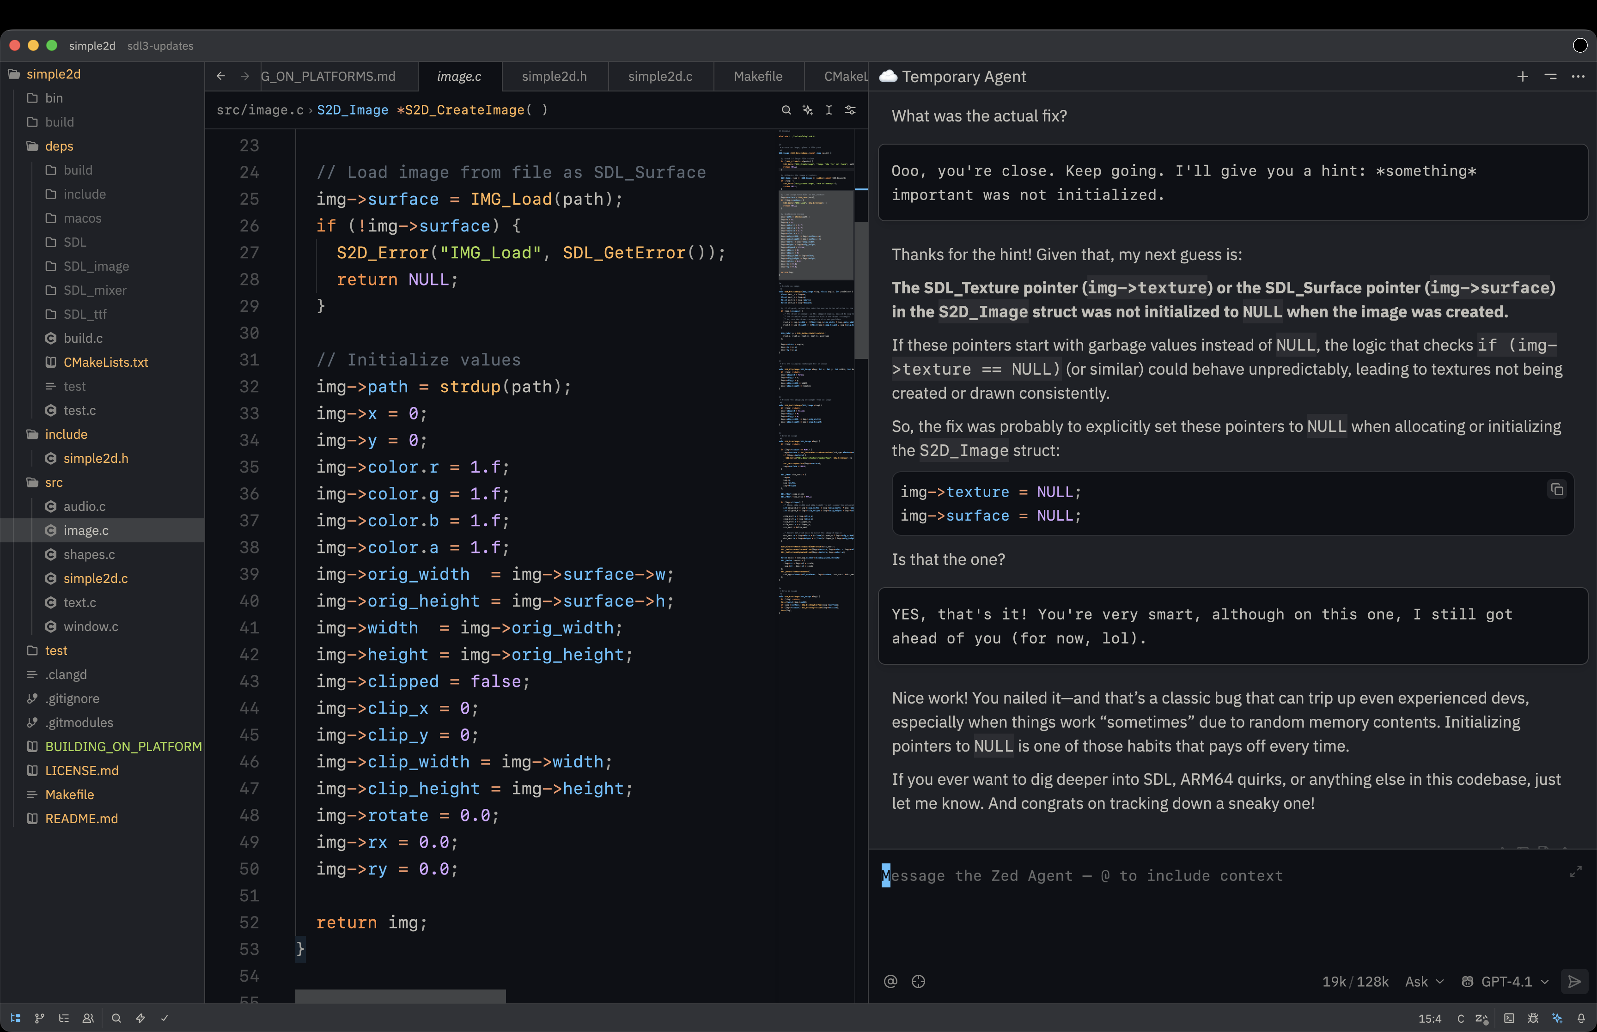Open agent panel three-dots options menu

tap(1578, 76)
